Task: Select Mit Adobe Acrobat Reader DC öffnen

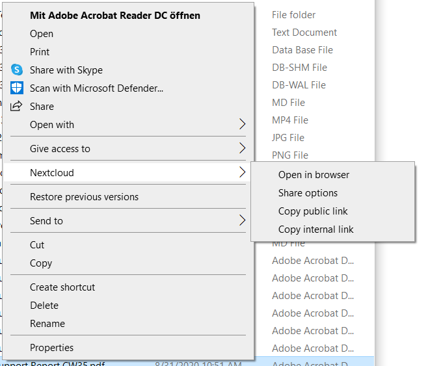Action: click(x=114, y=15)
